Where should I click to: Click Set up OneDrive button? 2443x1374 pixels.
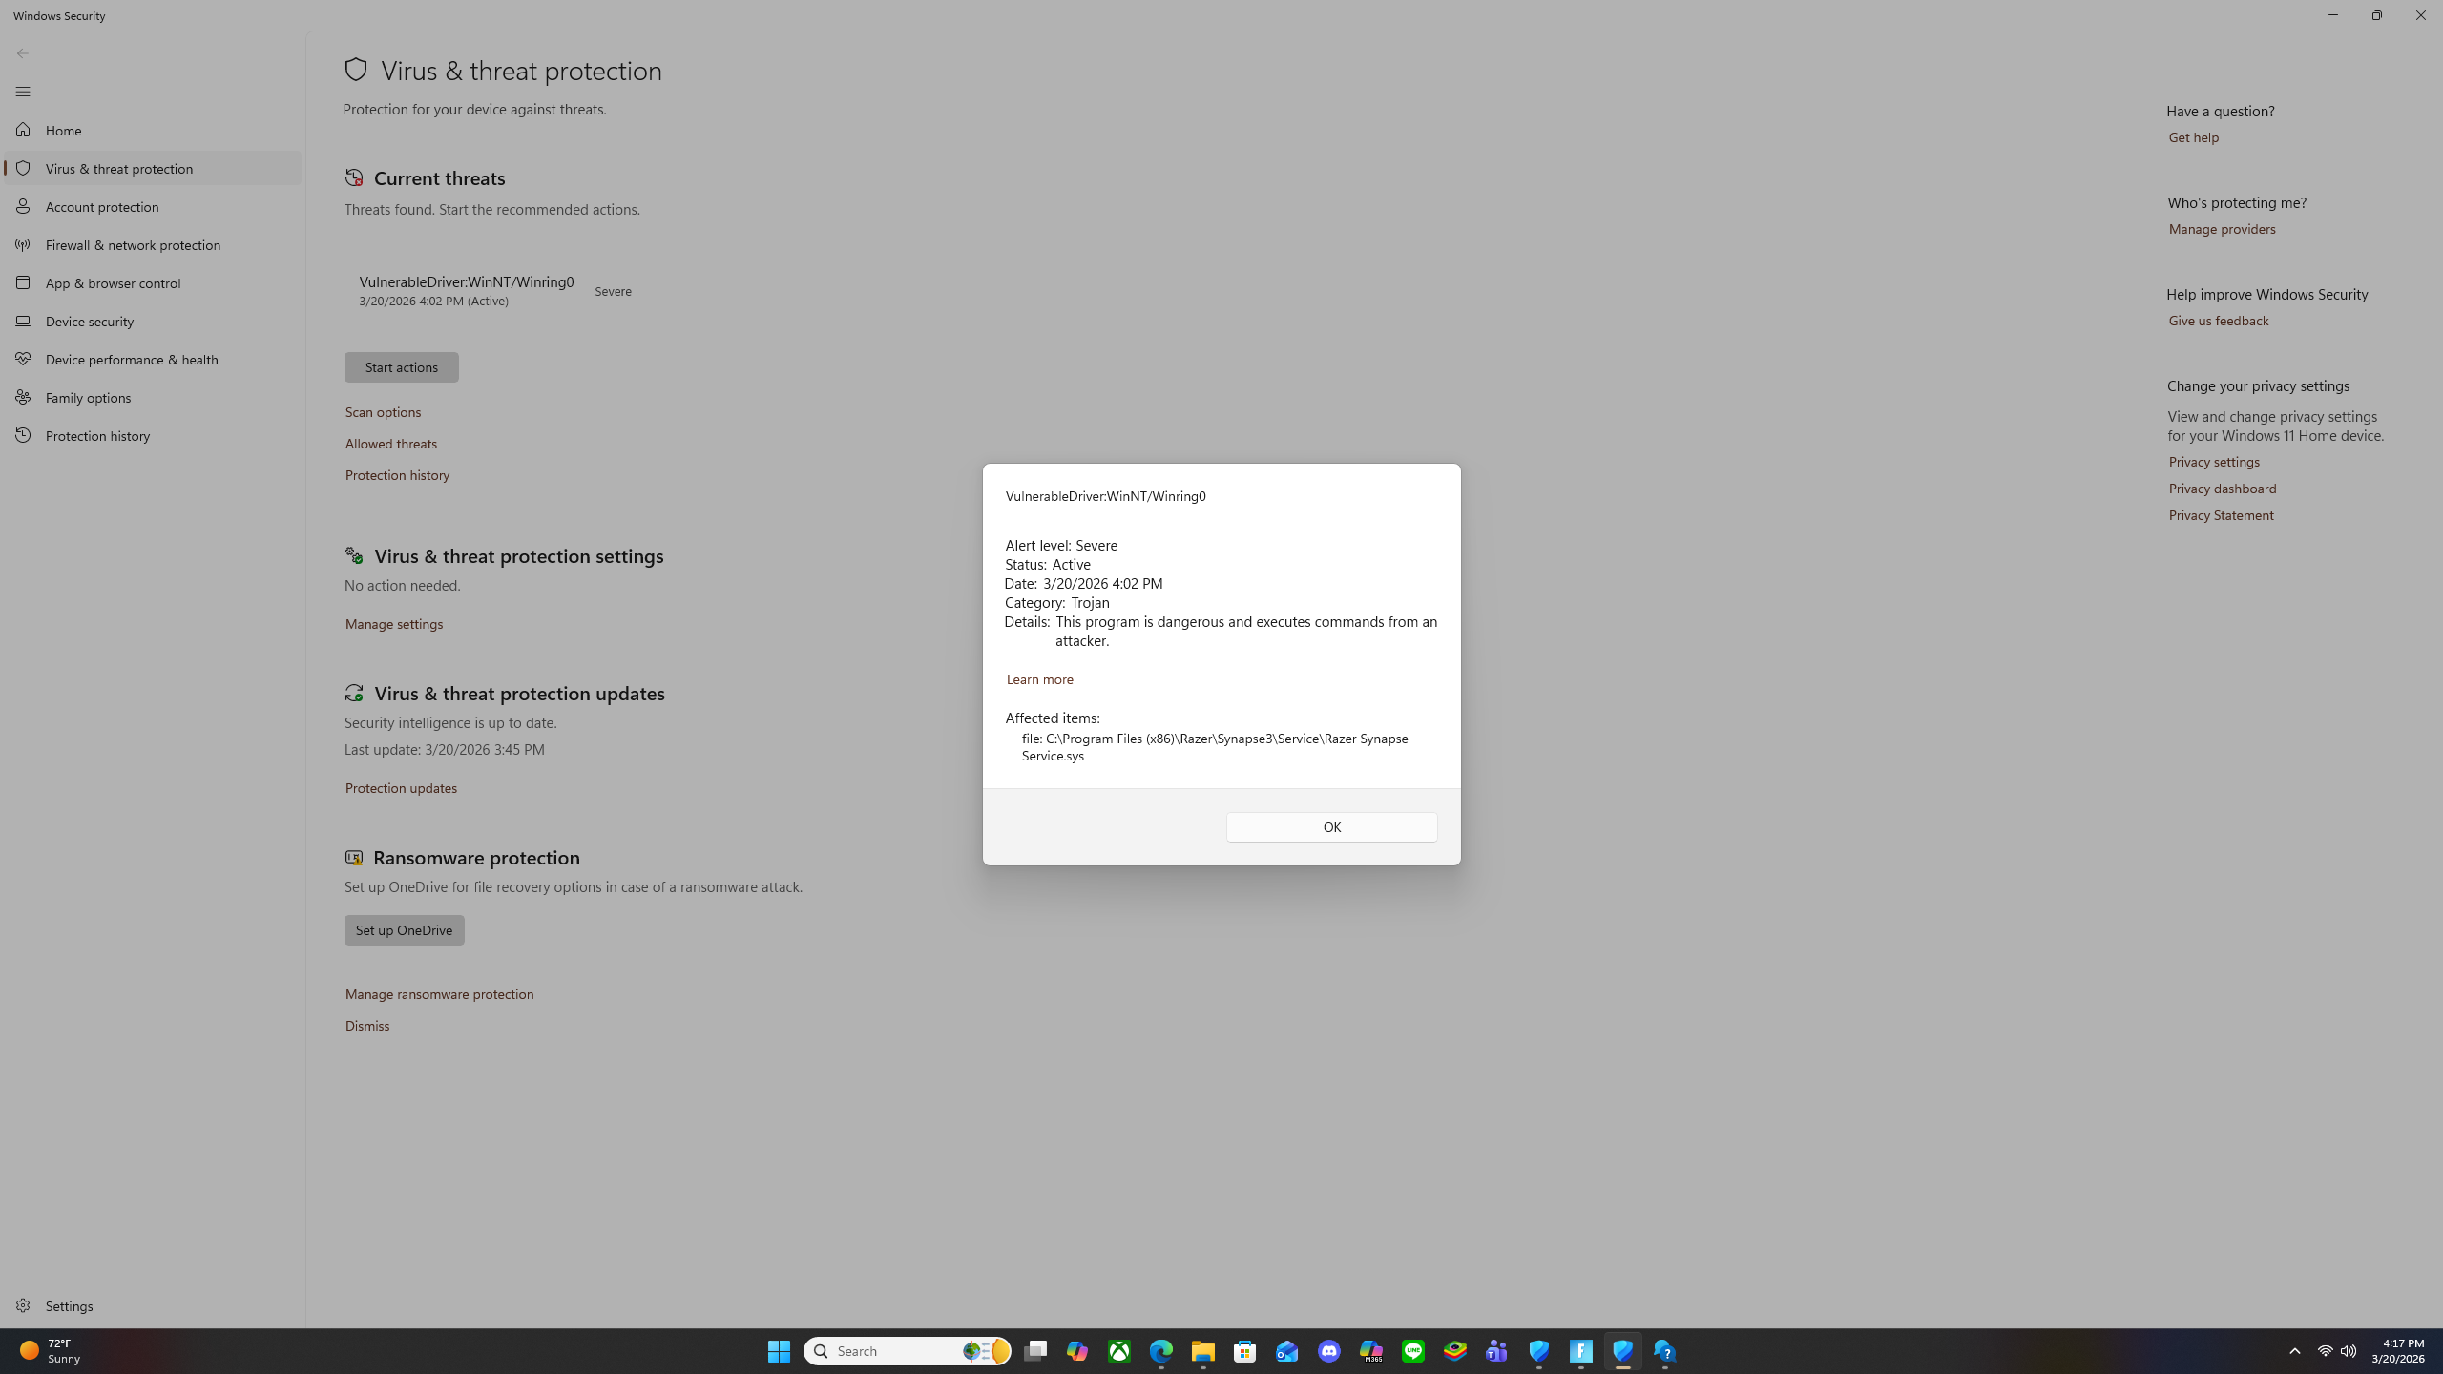click(404, 930)
